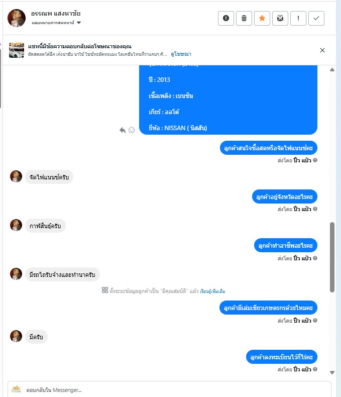Mark conversation done with checkmark
The height and width of the screenshot is (397, 341).
[316, 18]
